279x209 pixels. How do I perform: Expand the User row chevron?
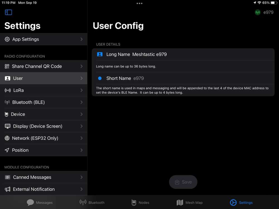tap(81, 78)
